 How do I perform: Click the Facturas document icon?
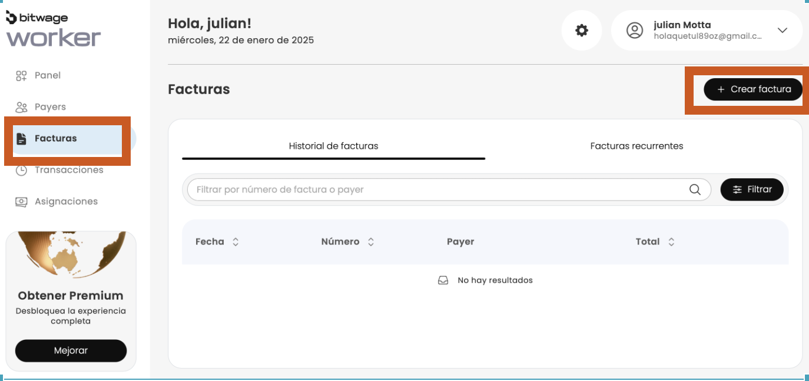(x=22, y=139)
